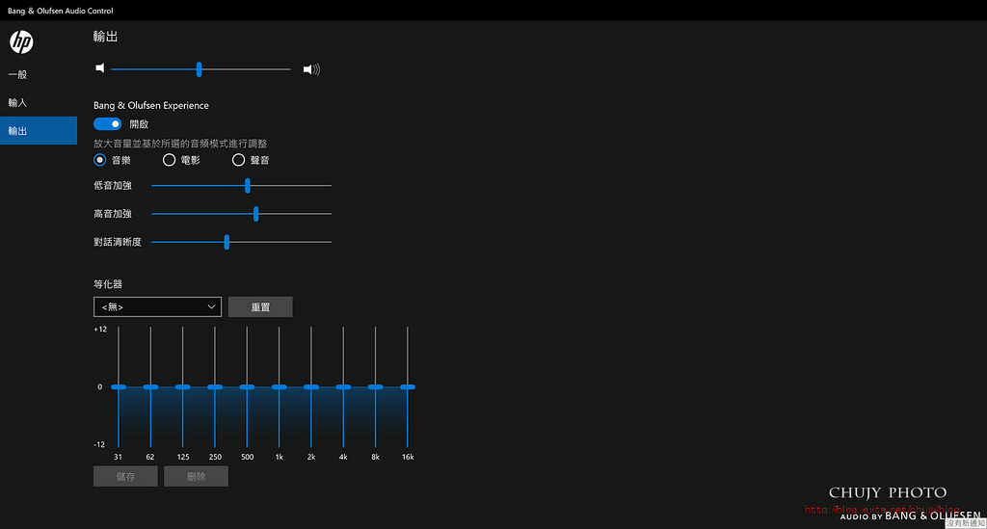Screen dimensions: 987x529
Task: Click the 儲存 button
Action: tap(125, 476)
